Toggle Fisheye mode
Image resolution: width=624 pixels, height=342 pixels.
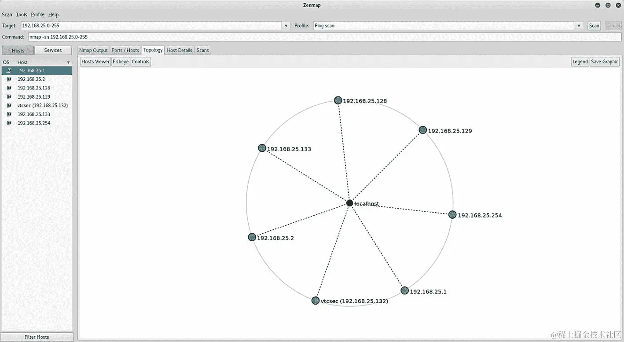[x=121, y=62]
